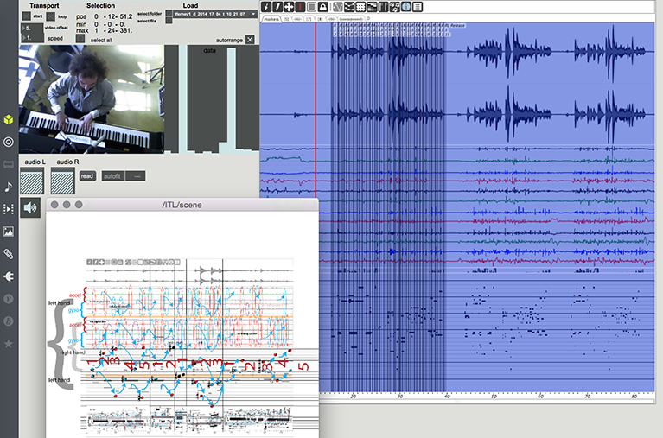The image size is (663, 438).
Task: Switch to the last long-named tab
Action: click(351, 19)
